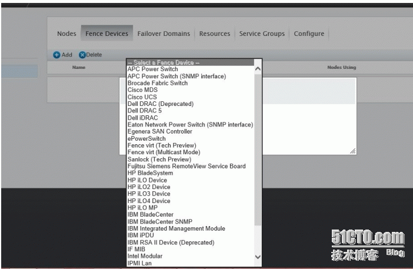The height and width of the screenshot is (269, 413).
Task: Open the Service Groups tab
Action: [x=262, y=34]
